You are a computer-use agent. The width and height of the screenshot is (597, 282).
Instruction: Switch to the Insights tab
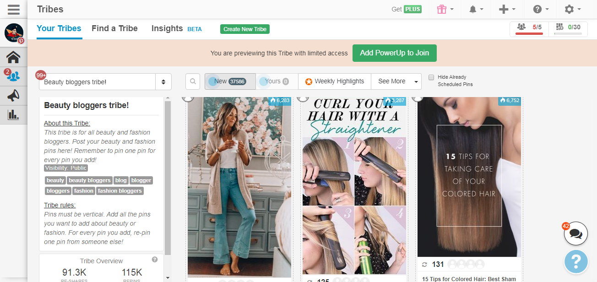(167, 28)
